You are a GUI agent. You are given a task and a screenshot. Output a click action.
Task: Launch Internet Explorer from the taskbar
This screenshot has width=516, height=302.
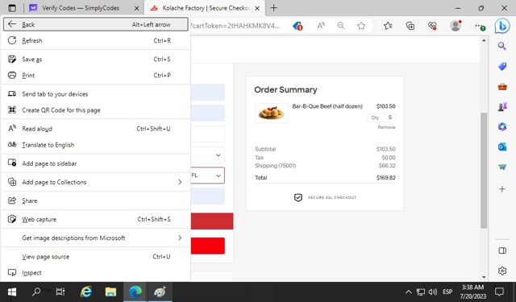86,292
